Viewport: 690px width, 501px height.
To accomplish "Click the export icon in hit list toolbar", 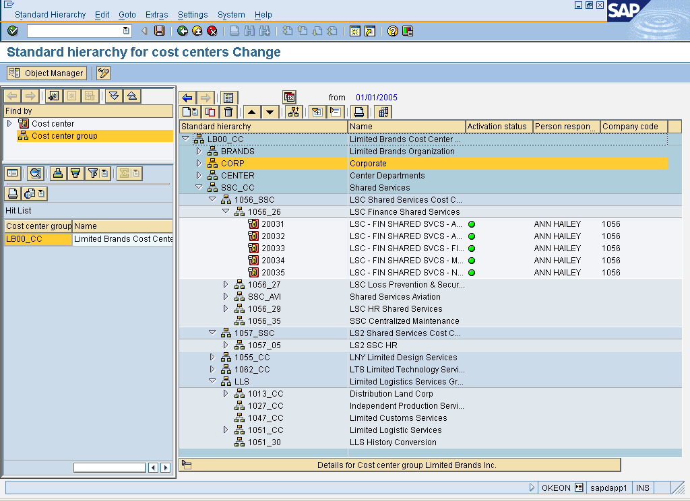I will (x=31, y=193).
